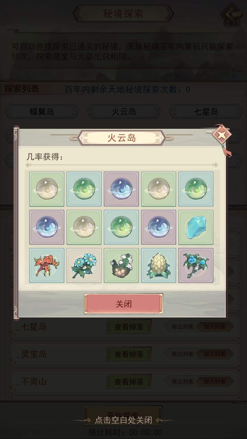Tap the 返回 back icon
This screenshot has height=439, width=247.
pyautogui.click(x=232, y=15)
